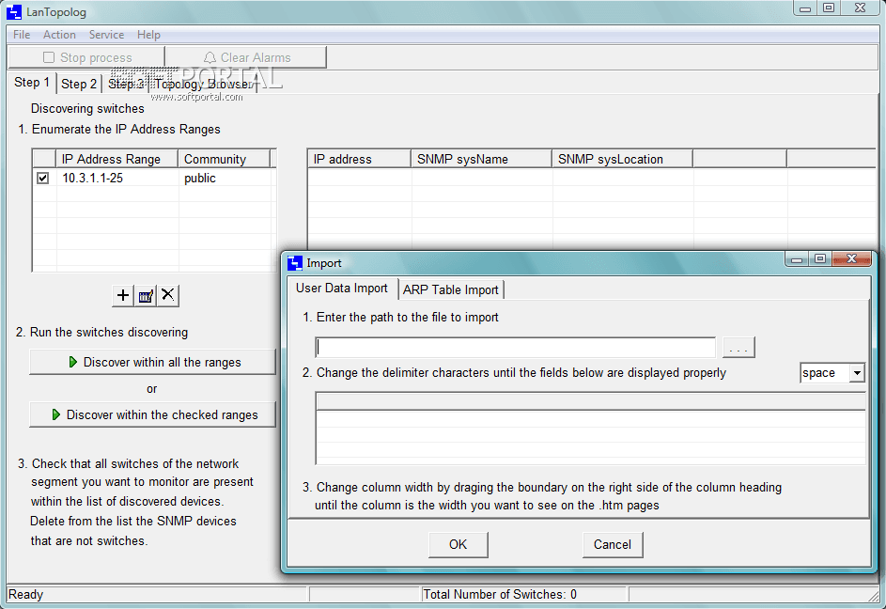Viewport: 886px width, 609px height.
Task: Click Total Number of Switches status text
Action: pos(500,594)
